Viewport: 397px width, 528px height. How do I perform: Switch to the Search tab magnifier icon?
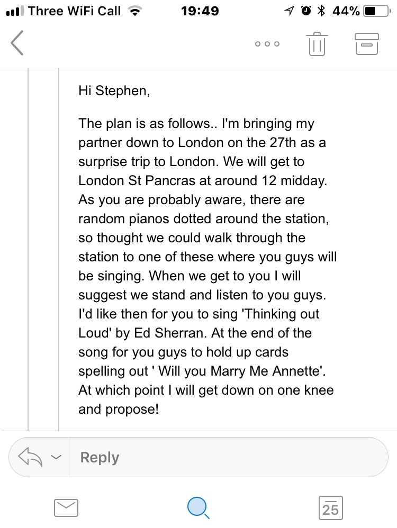tap(198, 508)
